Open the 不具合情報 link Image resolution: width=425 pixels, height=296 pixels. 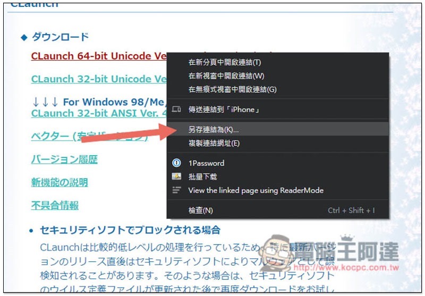click(x=55, y=205)
